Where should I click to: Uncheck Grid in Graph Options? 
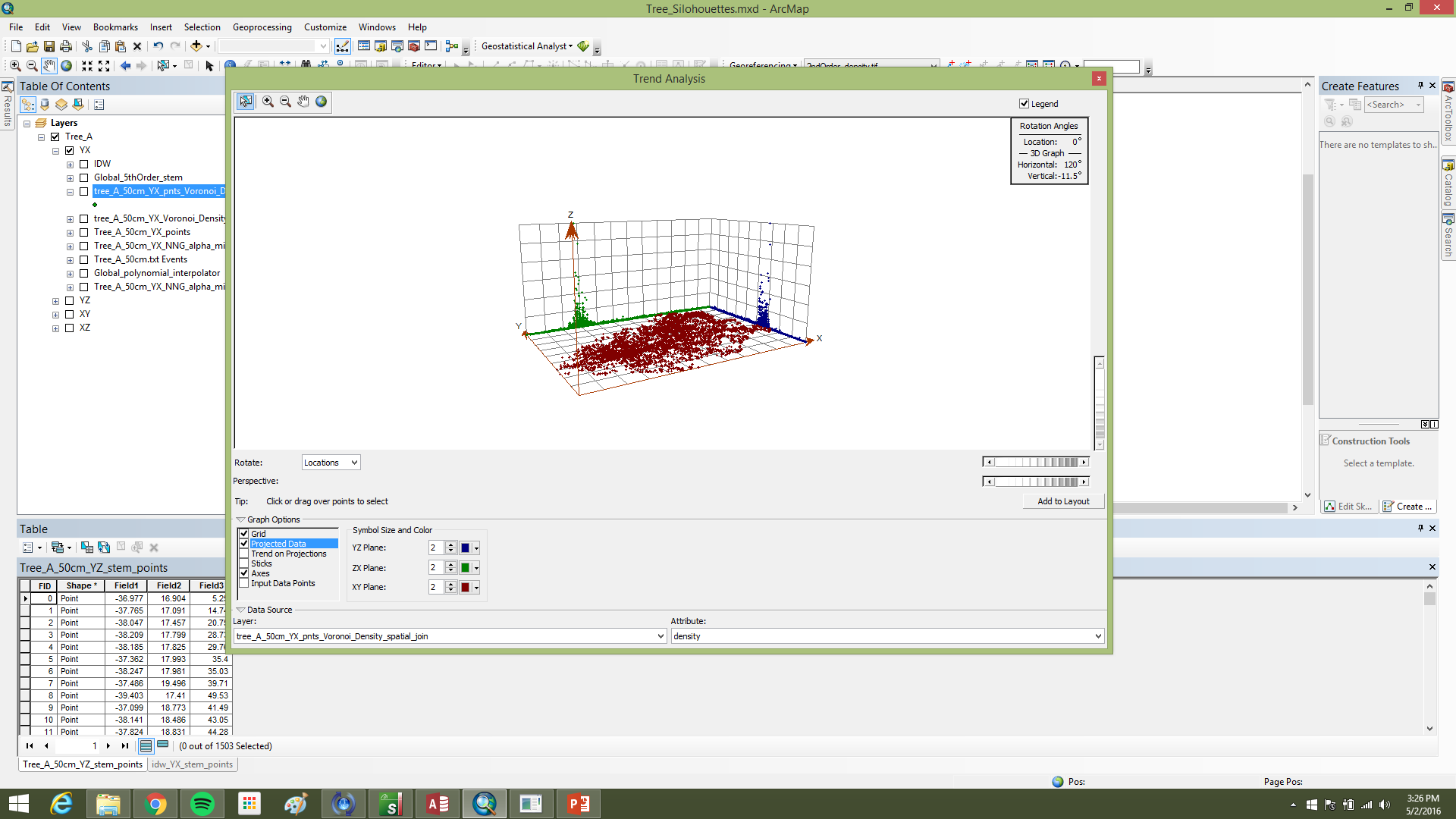point(244,533)
